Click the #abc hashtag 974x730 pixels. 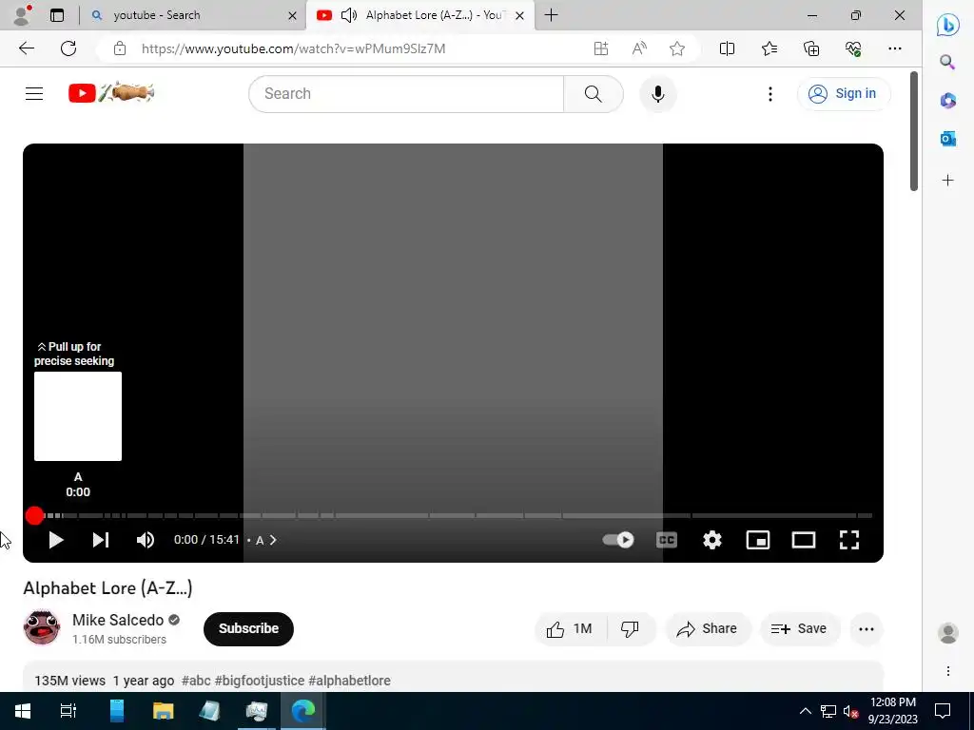point(196,681)
